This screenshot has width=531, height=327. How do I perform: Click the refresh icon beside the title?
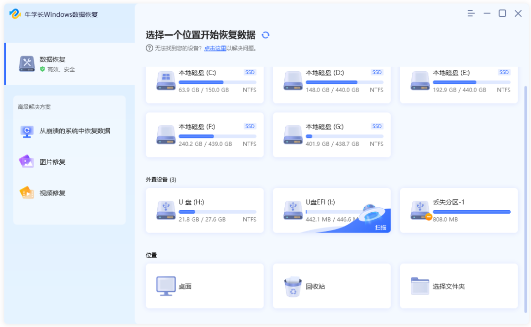click(266, 35)
